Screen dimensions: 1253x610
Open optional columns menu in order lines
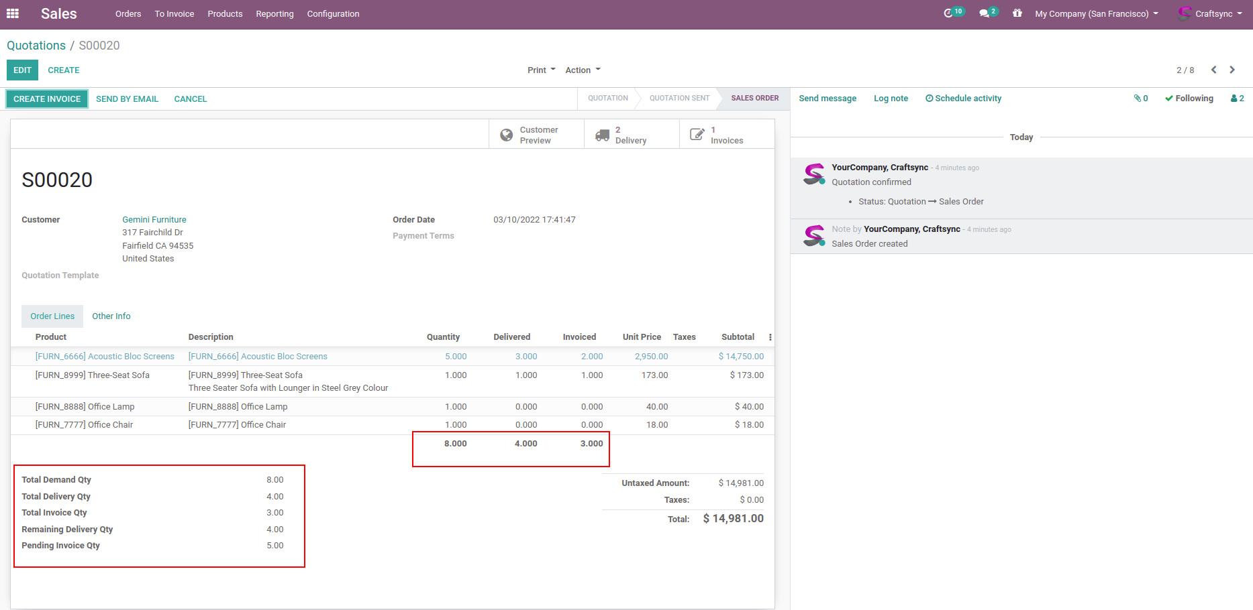click(x=770, y=337)
